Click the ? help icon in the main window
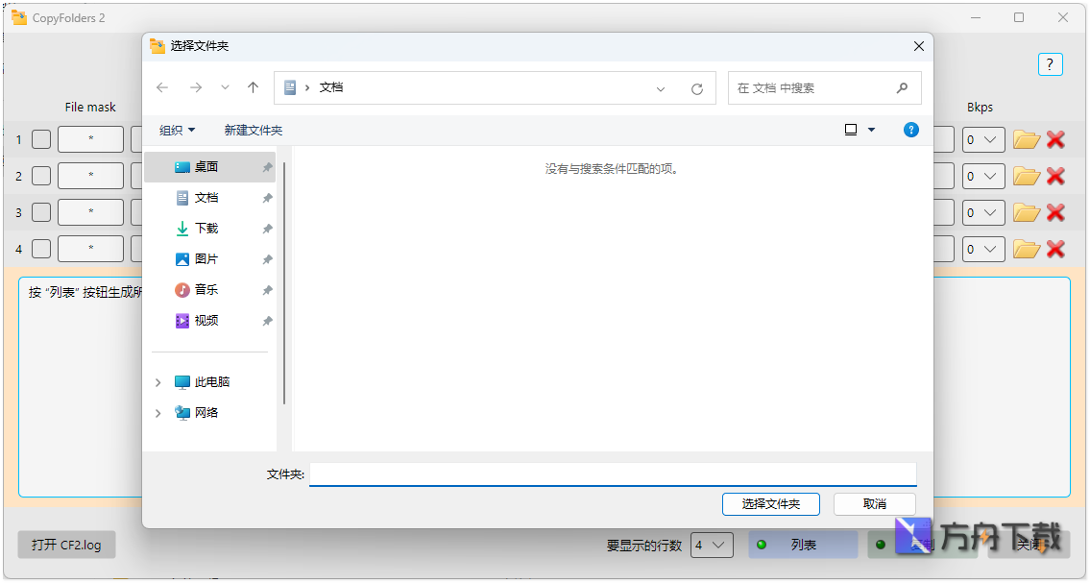The width and height of the screenshot is (1090, 583). pyautogui.click(x=1050, y=64)
